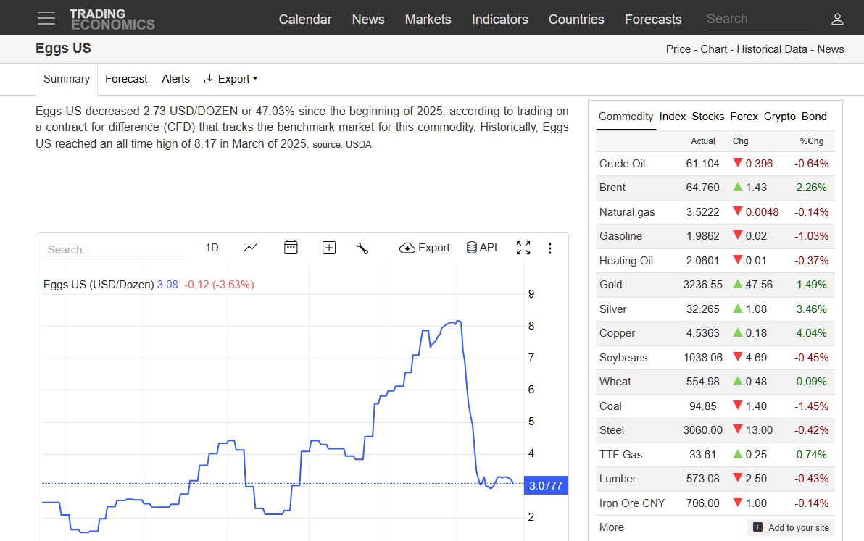
Task: Open the Wheat link
Action: pyautogui.click(x=615, y=382)
